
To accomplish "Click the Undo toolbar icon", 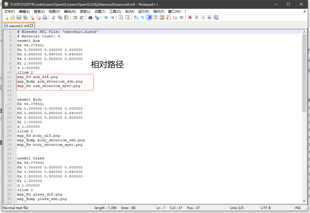I will (75, 17).
